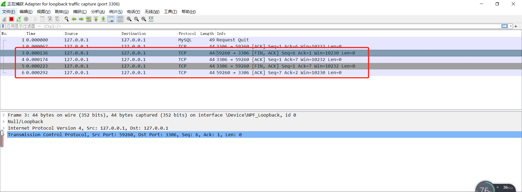Expand Transmission Control Protocol node
522x192 pixels.
4,135
